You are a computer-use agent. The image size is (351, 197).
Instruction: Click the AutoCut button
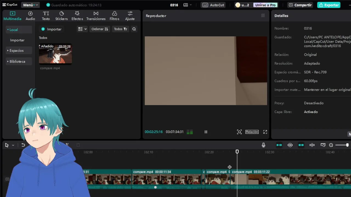(x=214, y=5)
